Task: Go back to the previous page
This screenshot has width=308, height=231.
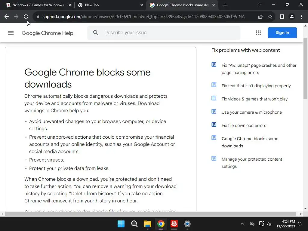Action: pyautogui.click(x=7, y=17)
